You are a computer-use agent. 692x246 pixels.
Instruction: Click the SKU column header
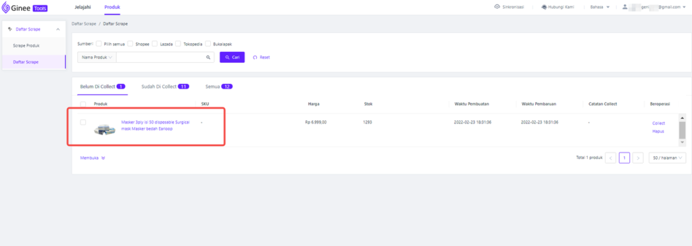[x=205, y=104]
